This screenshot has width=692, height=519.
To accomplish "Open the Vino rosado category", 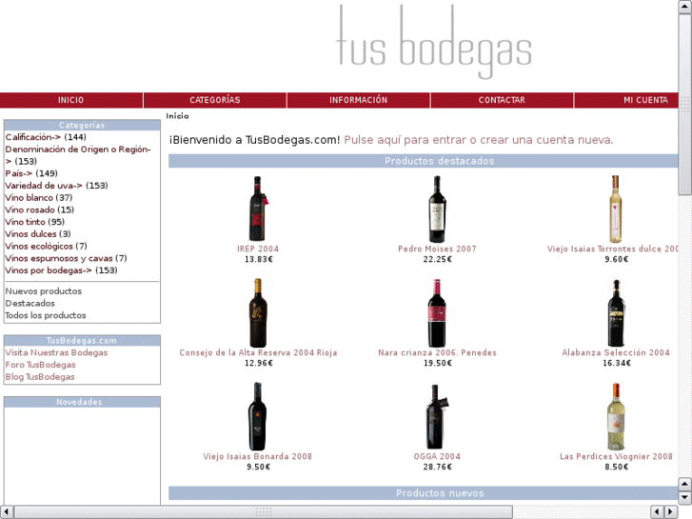I will click(30, 210).
